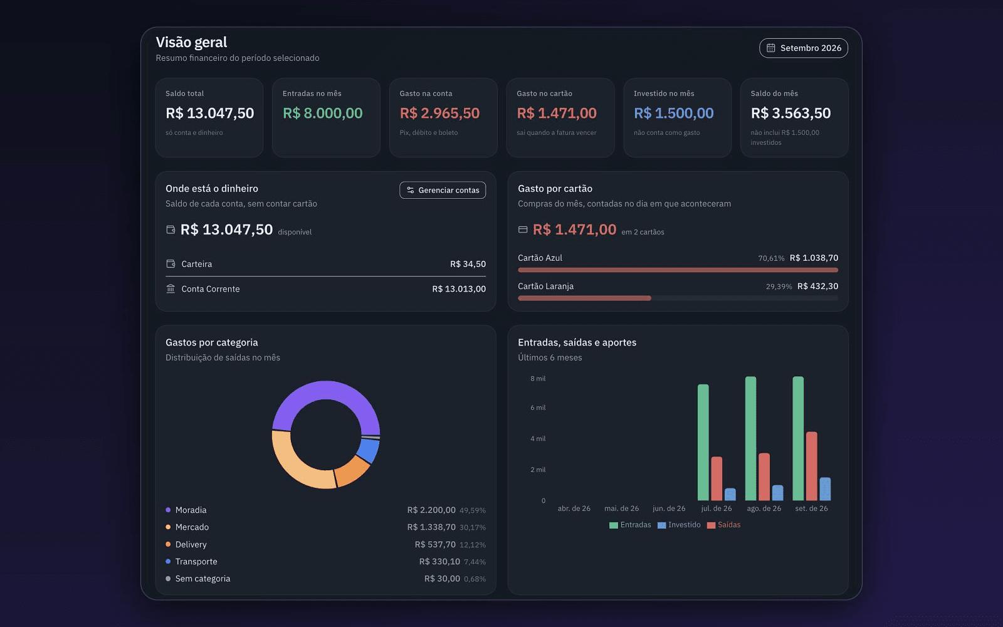This screenshot has width=1003, height=627.
Task: Select the Investido no mês card
Action: 678,118
